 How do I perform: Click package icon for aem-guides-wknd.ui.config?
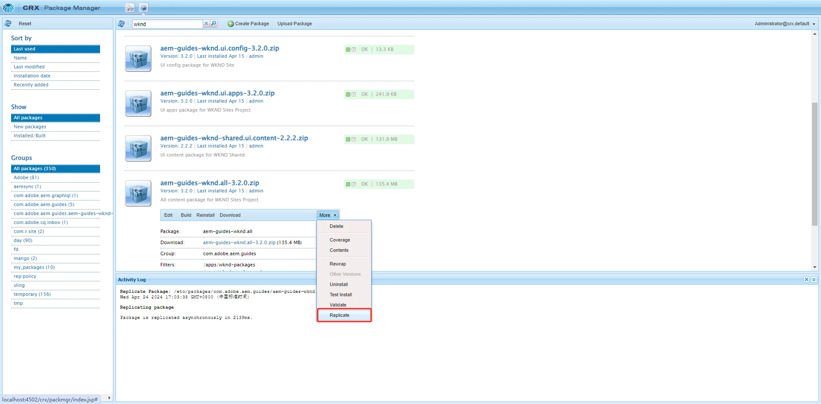[138, 59]
